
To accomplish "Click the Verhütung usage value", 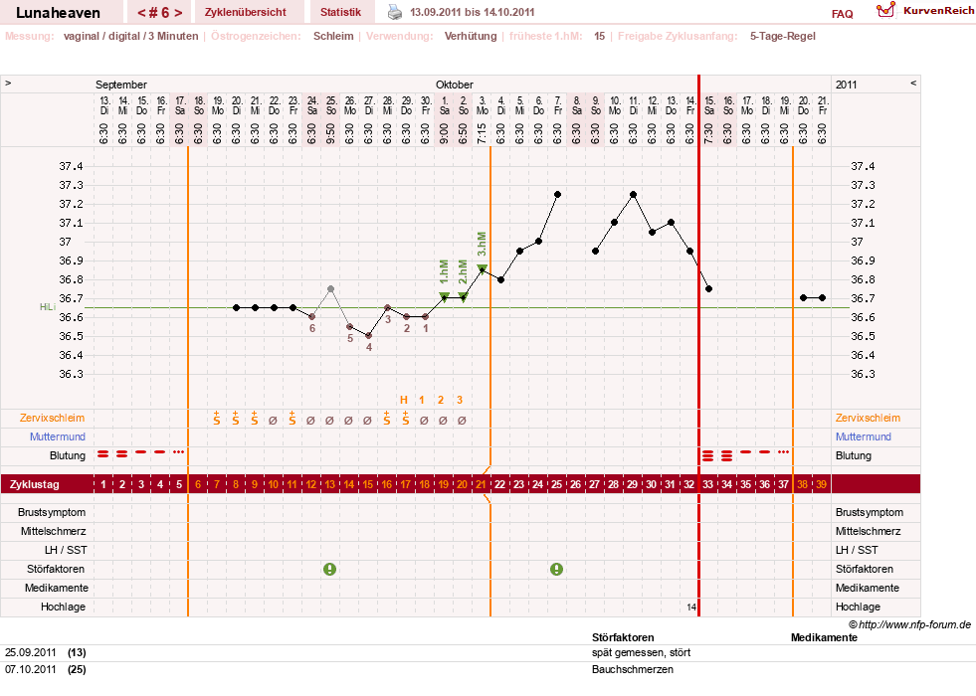I will [471, 36].
